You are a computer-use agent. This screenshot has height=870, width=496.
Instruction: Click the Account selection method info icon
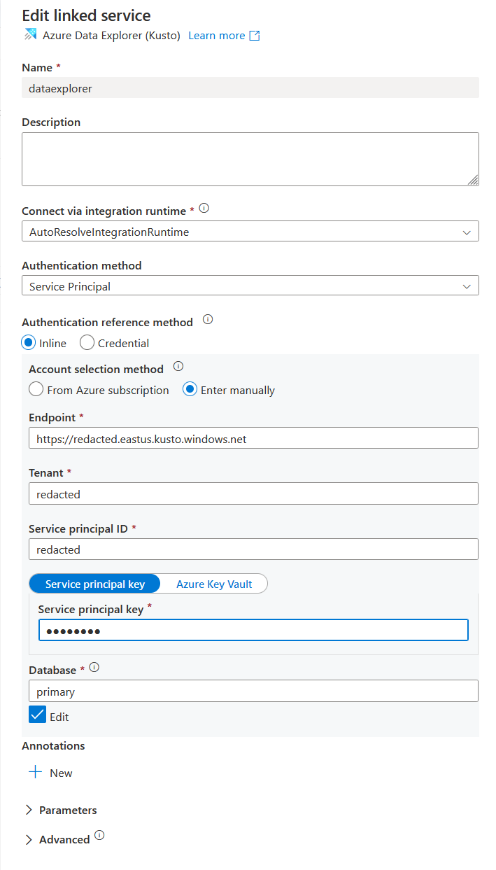click(x=178, y=366)
